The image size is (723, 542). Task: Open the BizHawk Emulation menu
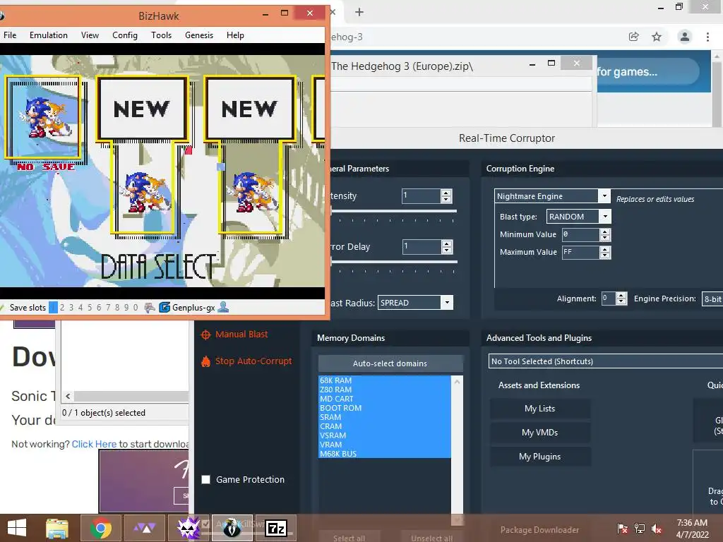(49, 35)
